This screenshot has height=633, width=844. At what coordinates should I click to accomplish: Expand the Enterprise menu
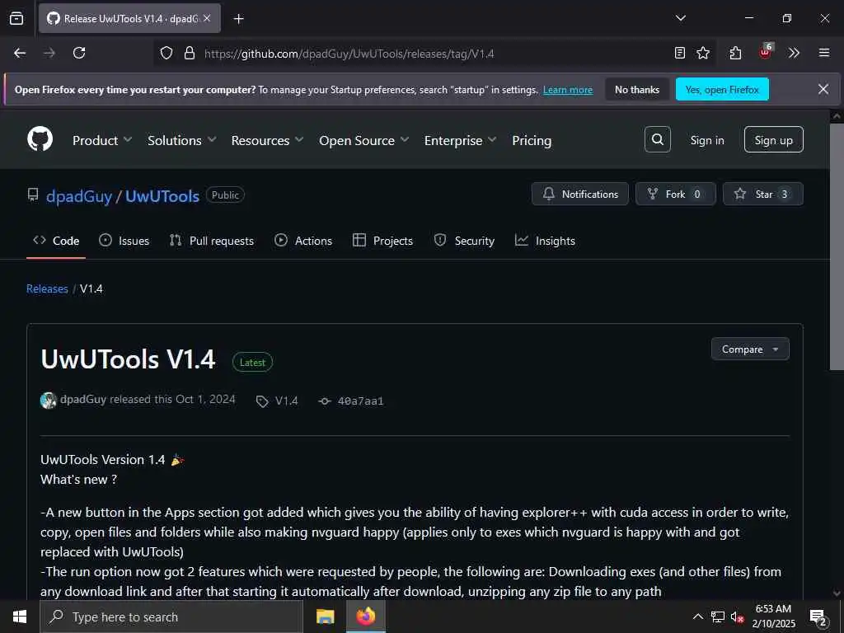[x=460, y=140]
